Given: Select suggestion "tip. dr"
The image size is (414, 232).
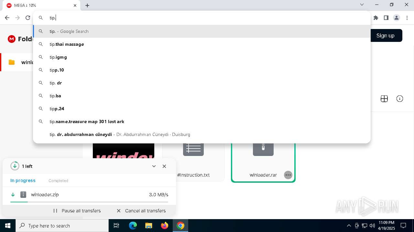Looking at the screenshot, I should [202, 83].
